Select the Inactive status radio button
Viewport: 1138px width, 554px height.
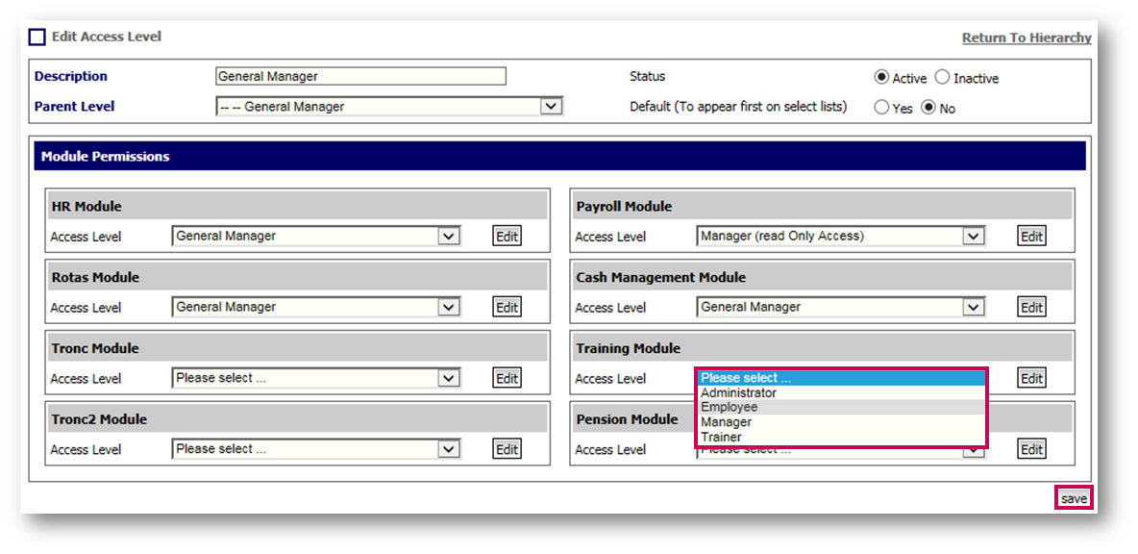[x=942, y=78]
